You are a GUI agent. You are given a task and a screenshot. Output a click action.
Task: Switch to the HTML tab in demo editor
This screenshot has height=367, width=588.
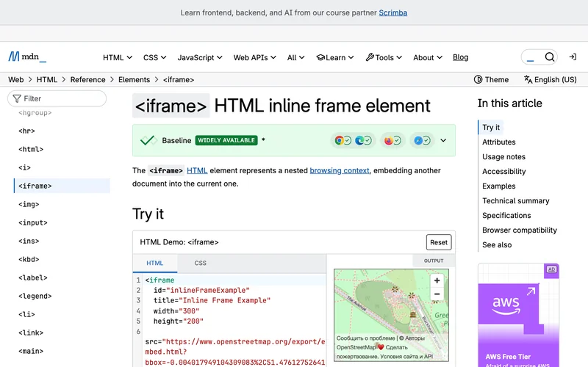coord(155,263)
